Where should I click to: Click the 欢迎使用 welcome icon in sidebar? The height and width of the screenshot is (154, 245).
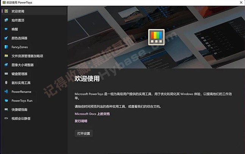[x=6, y=11]
